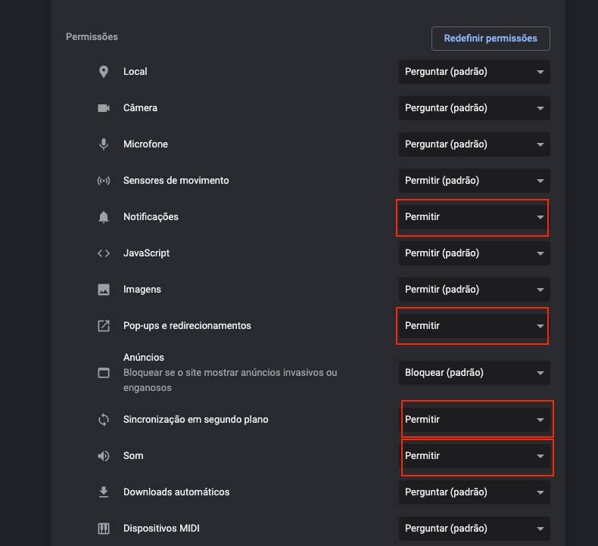Click the Redefinir permissões button
Screen dimensions: 598x546
click(491, 39)
